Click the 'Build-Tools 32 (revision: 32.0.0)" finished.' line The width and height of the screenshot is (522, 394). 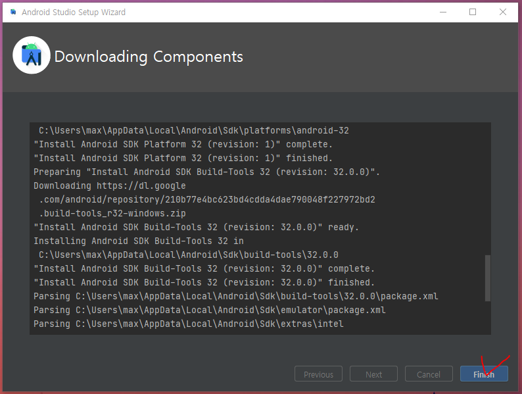point(204,282)
